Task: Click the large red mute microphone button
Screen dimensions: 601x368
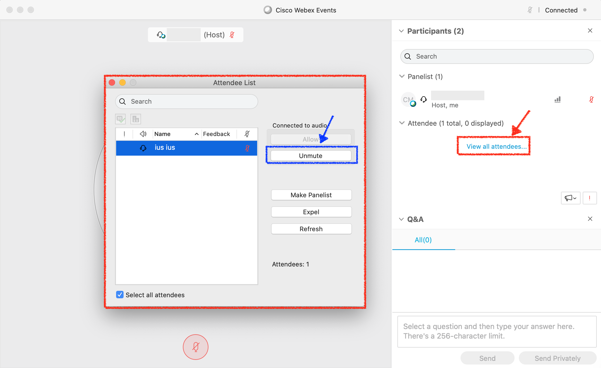Action: 196,347
